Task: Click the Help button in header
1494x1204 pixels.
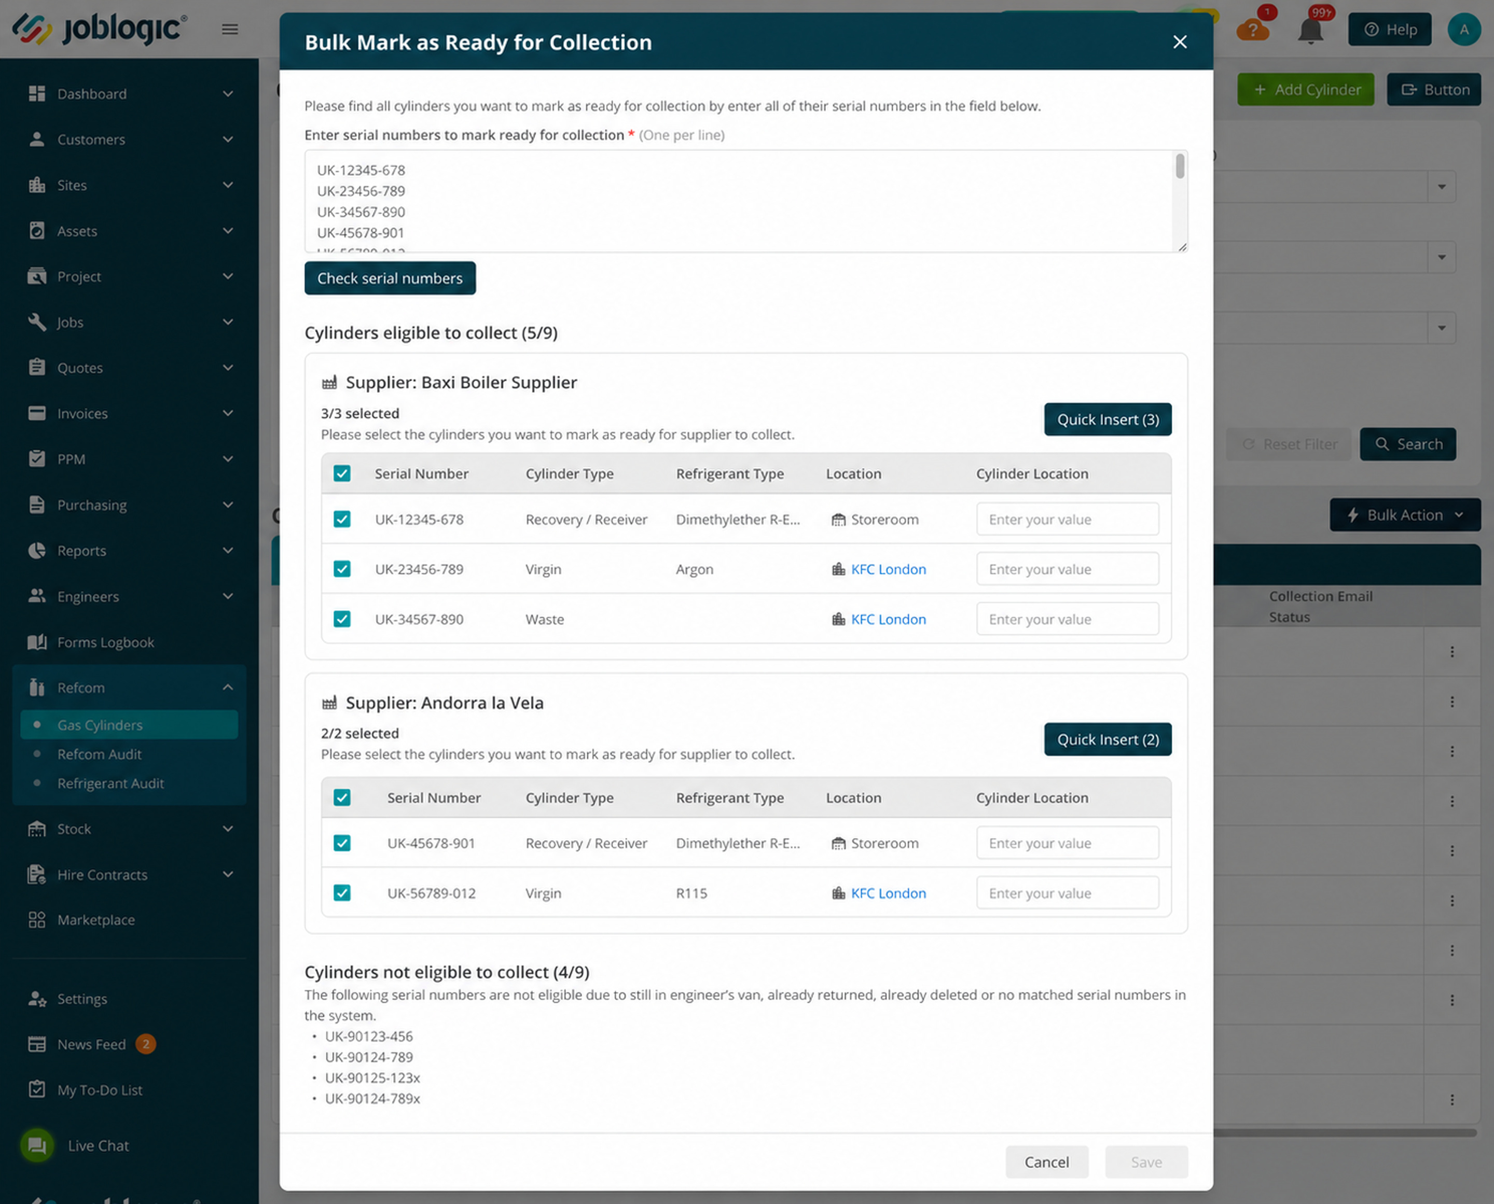Action: coord(1389,29)
